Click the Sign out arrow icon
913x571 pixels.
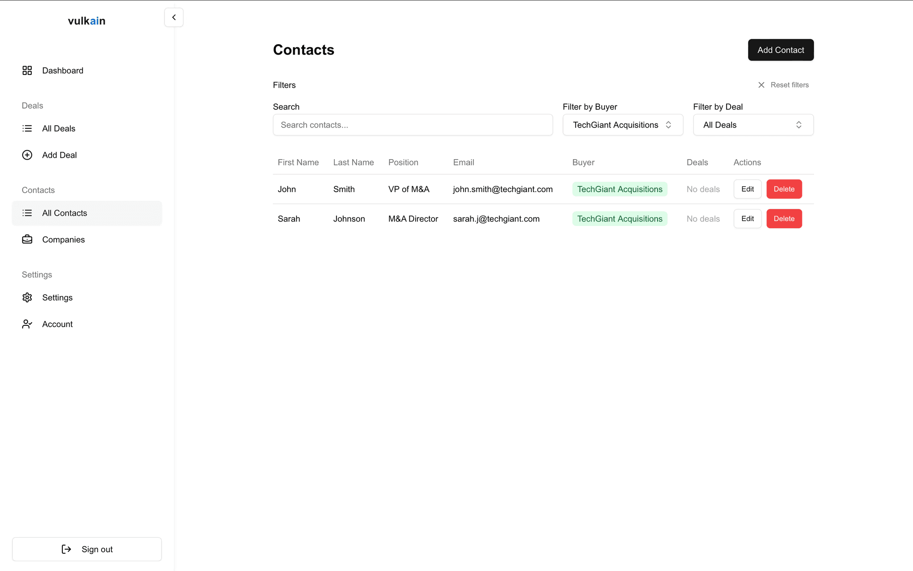coord(66,549)
